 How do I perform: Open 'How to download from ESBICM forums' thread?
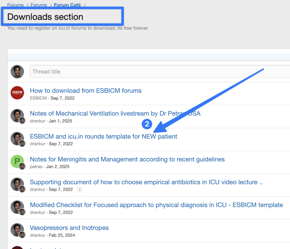[86, 91]
